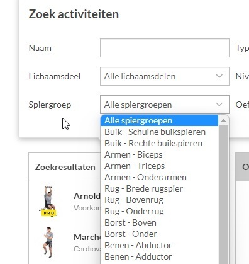Choose Buik - Schuine buikspieren option
This screenshot has height=264, width=249.
point(159,132)
